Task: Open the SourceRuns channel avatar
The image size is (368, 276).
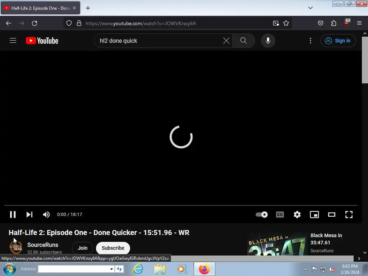Action: (x=16, y=248)
